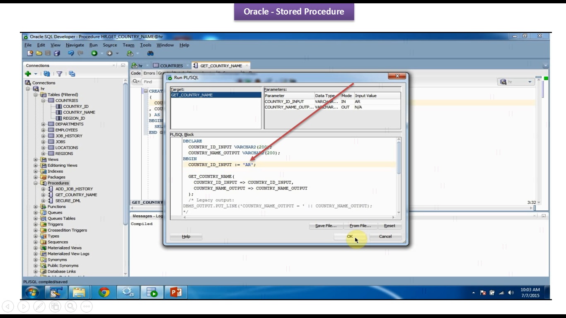This screenshot has height=318, width=566.
Task: Click the Undo arrow icon in toolbar
Action: point(71,53)
